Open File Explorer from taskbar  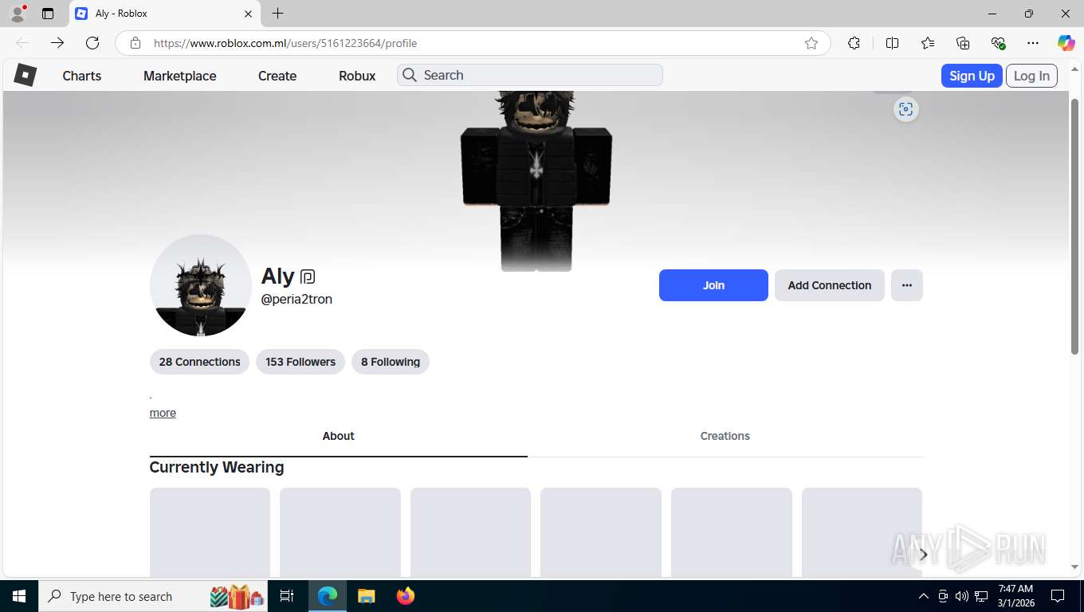366,596
